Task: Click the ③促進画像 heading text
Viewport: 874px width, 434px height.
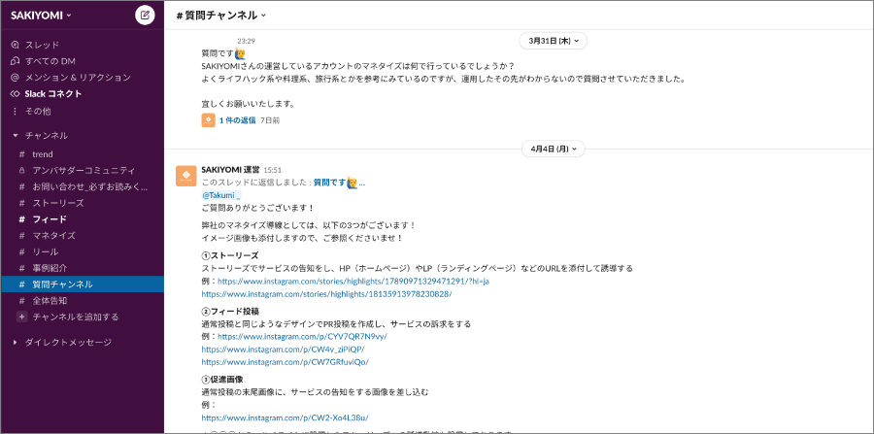Action: (x=221, y=380)
